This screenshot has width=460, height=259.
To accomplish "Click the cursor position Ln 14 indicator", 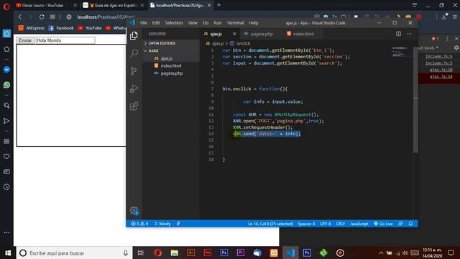I will pos(270,224).
